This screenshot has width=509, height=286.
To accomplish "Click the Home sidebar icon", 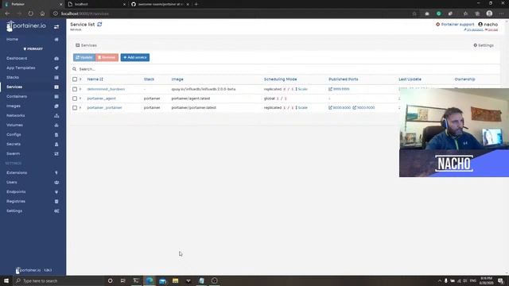I will 56,39.
